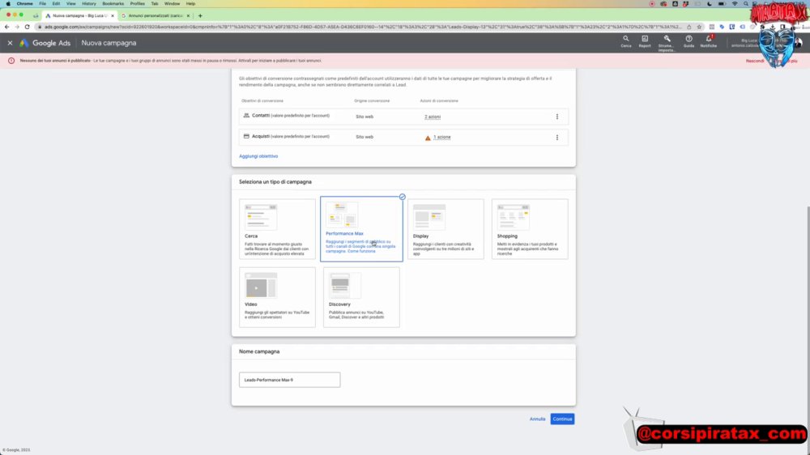Select the Cerca campaign type card
The image size is (810, 455).
click(277, 229)
